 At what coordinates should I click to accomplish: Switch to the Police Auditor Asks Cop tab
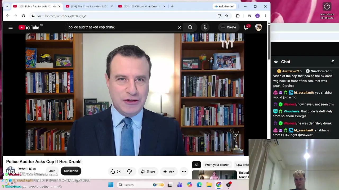click(x=37, y=6)
